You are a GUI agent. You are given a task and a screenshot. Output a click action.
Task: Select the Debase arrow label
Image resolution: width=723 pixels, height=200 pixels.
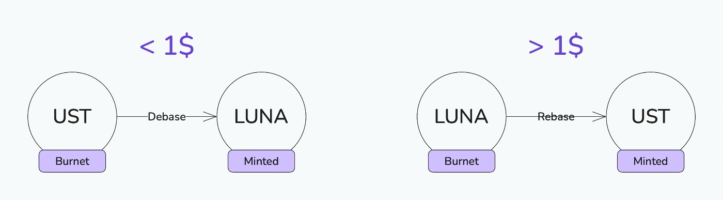[167, 117]
